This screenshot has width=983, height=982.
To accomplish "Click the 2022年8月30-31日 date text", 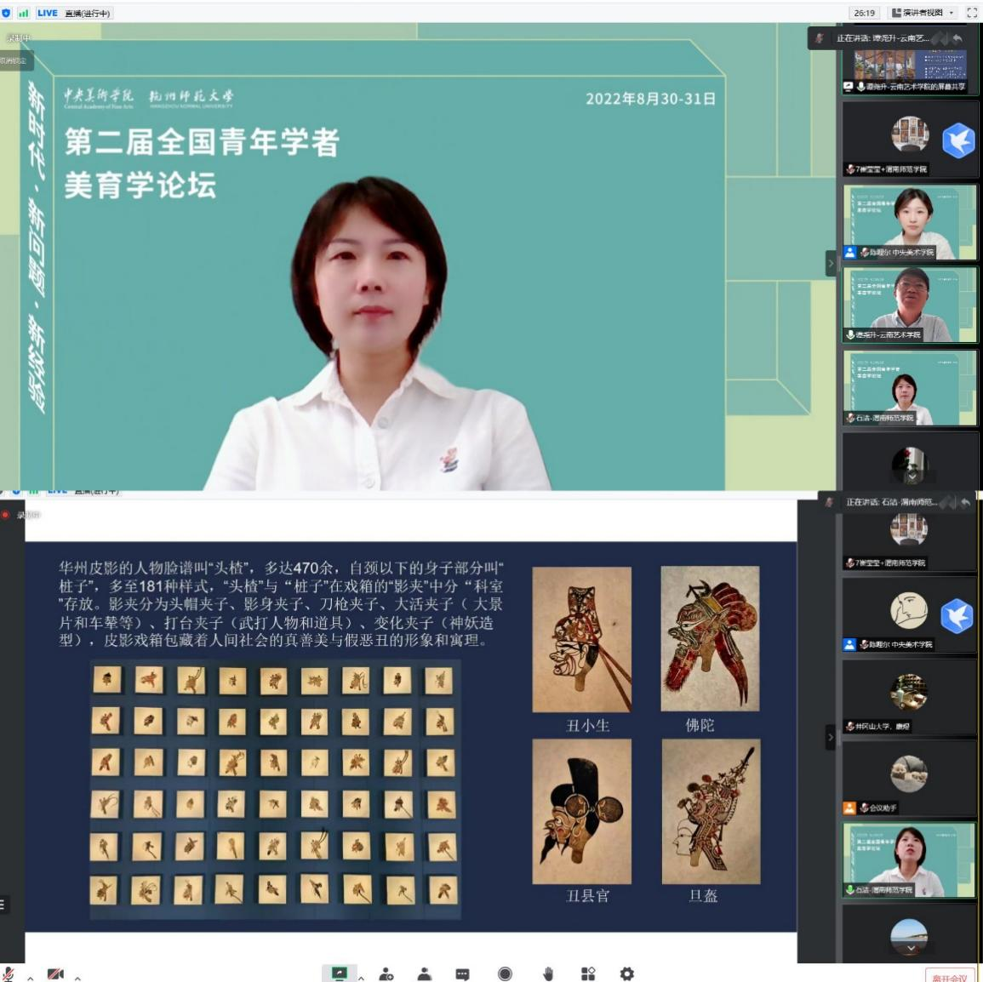I will click(651, 99).
